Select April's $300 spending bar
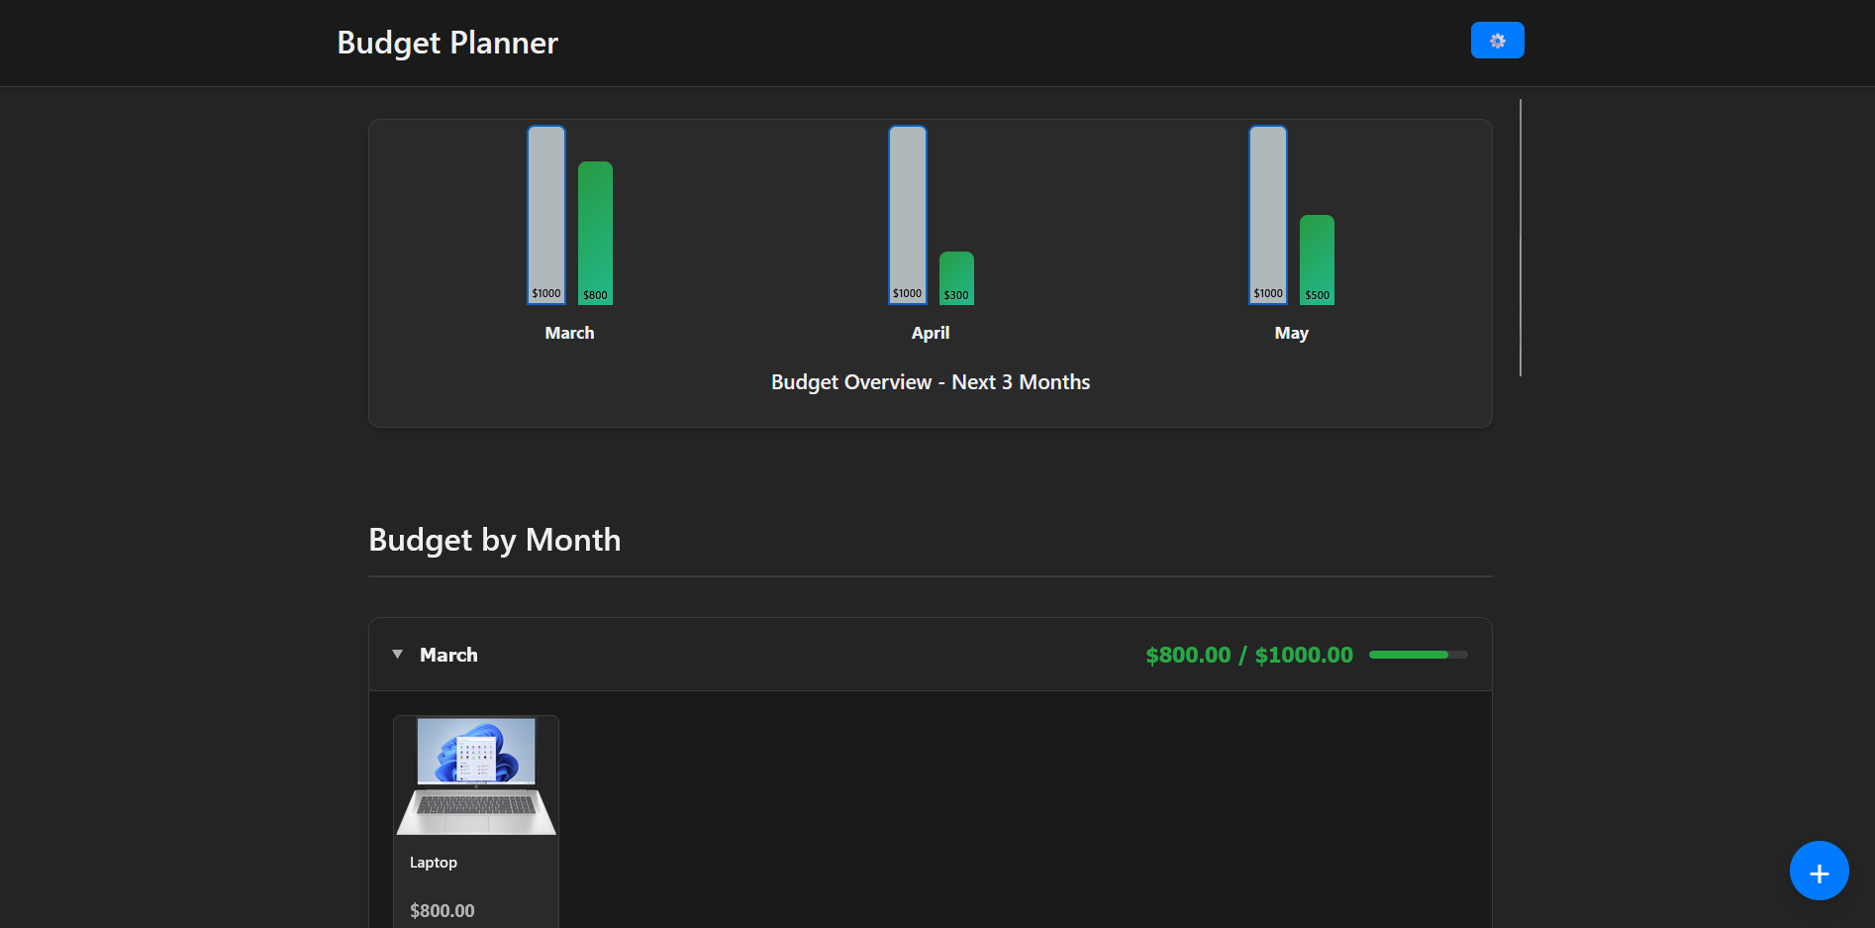 [956, 278]
